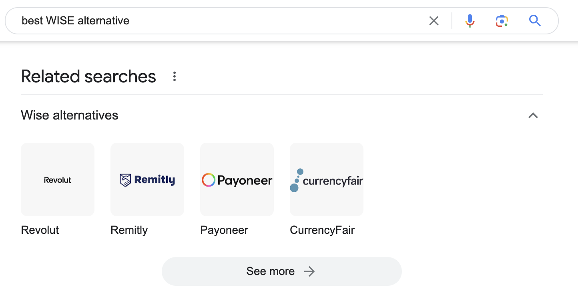Focus the search box text field
The height and width of the screenshot is (295, 578).
pyautogui.click(x=220, y=21)
